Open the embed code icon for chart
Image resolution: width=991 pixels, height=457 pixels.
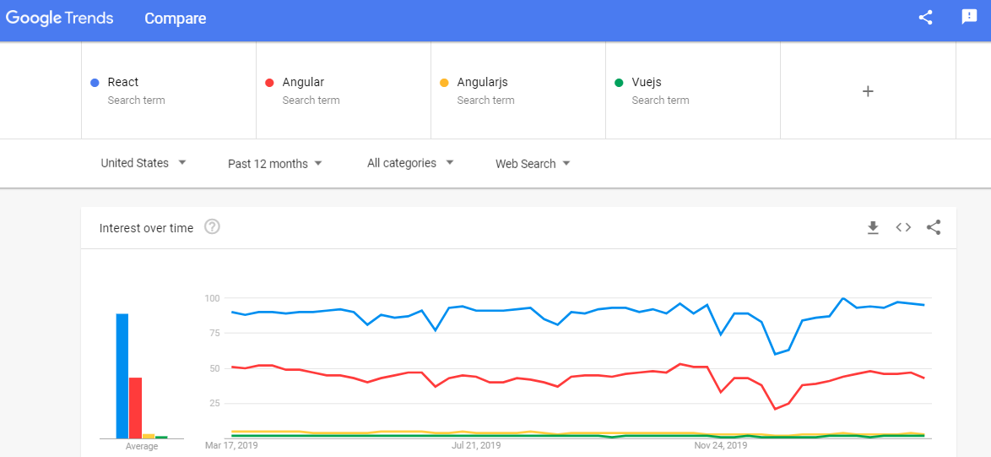(x=903, y=227)
